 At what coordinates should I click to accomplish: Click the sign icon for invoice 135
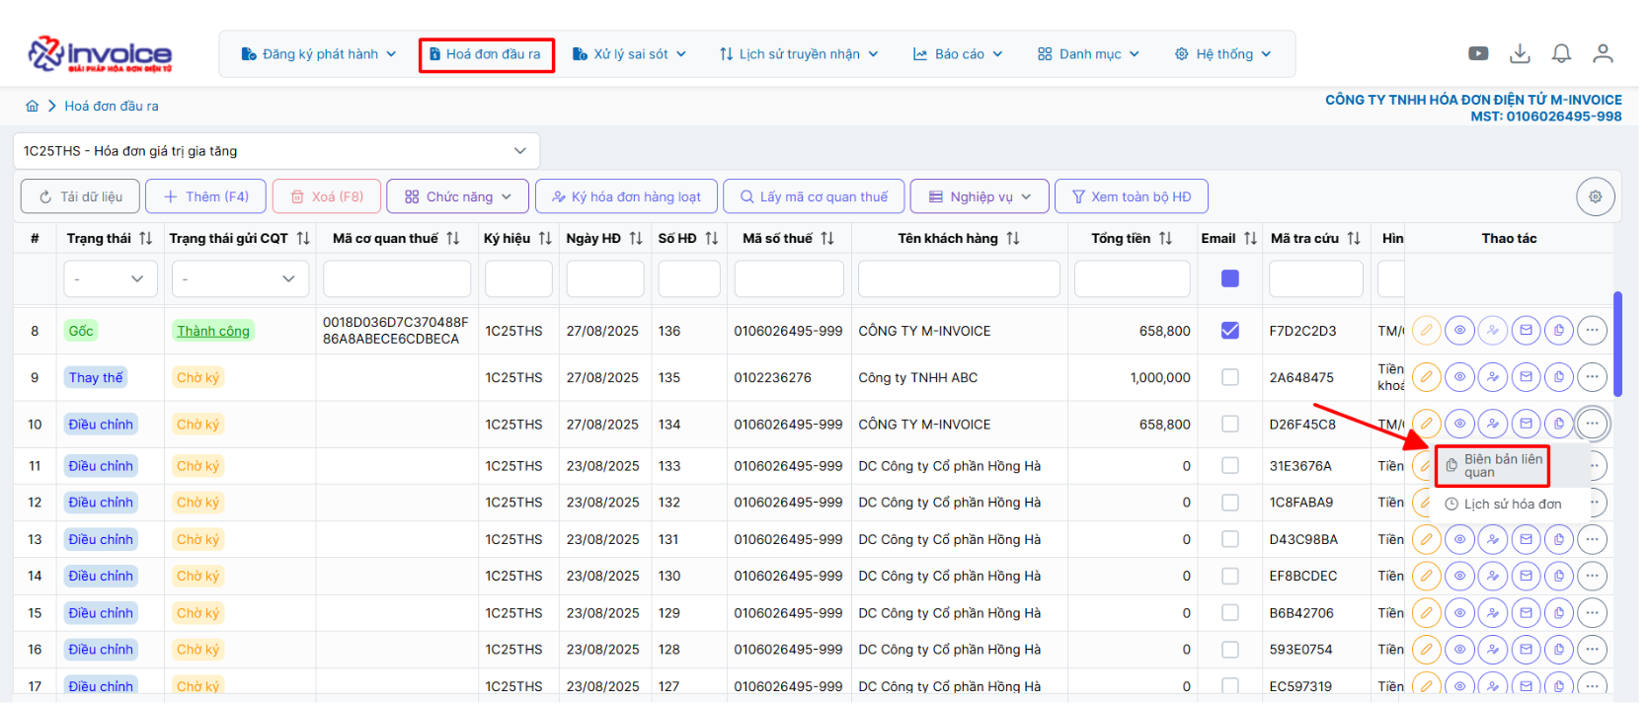[1492, 377]
